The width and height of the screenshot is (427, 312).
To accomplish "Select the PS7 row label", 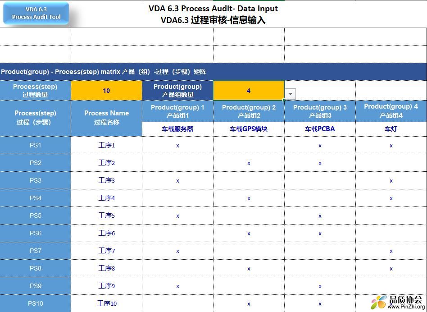I will click(36, 251).
